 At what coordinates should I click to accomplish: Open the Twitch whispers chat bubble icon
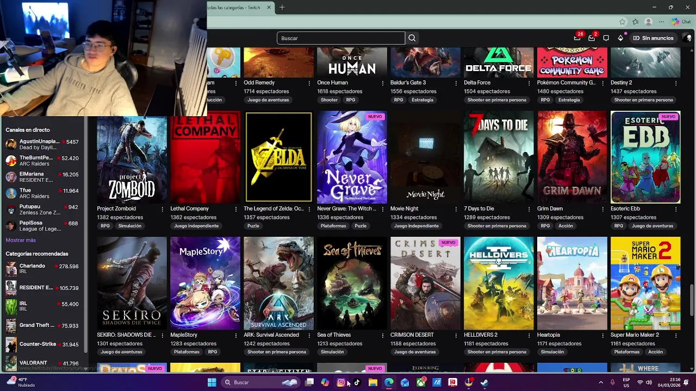tap(606, 38)
